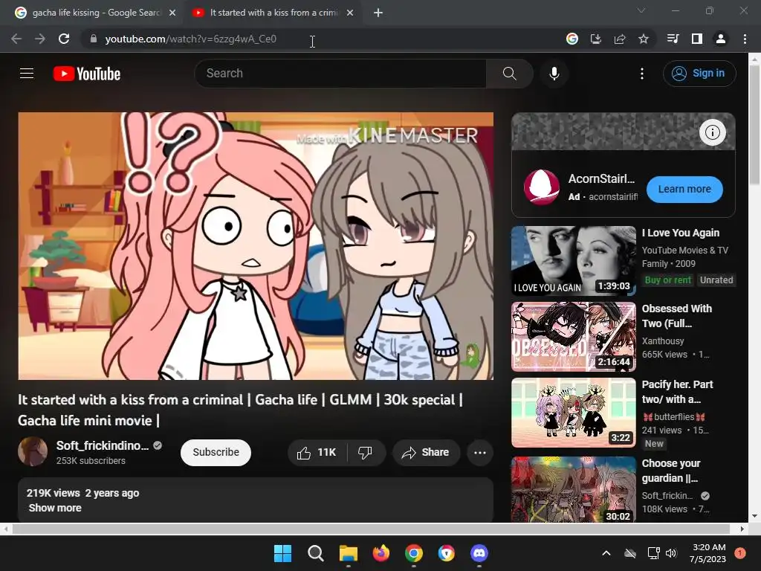Open Chrome profile icon
The width and height of the screenshot is (761, 571).
pyautogui.click(x=720, y=39)
